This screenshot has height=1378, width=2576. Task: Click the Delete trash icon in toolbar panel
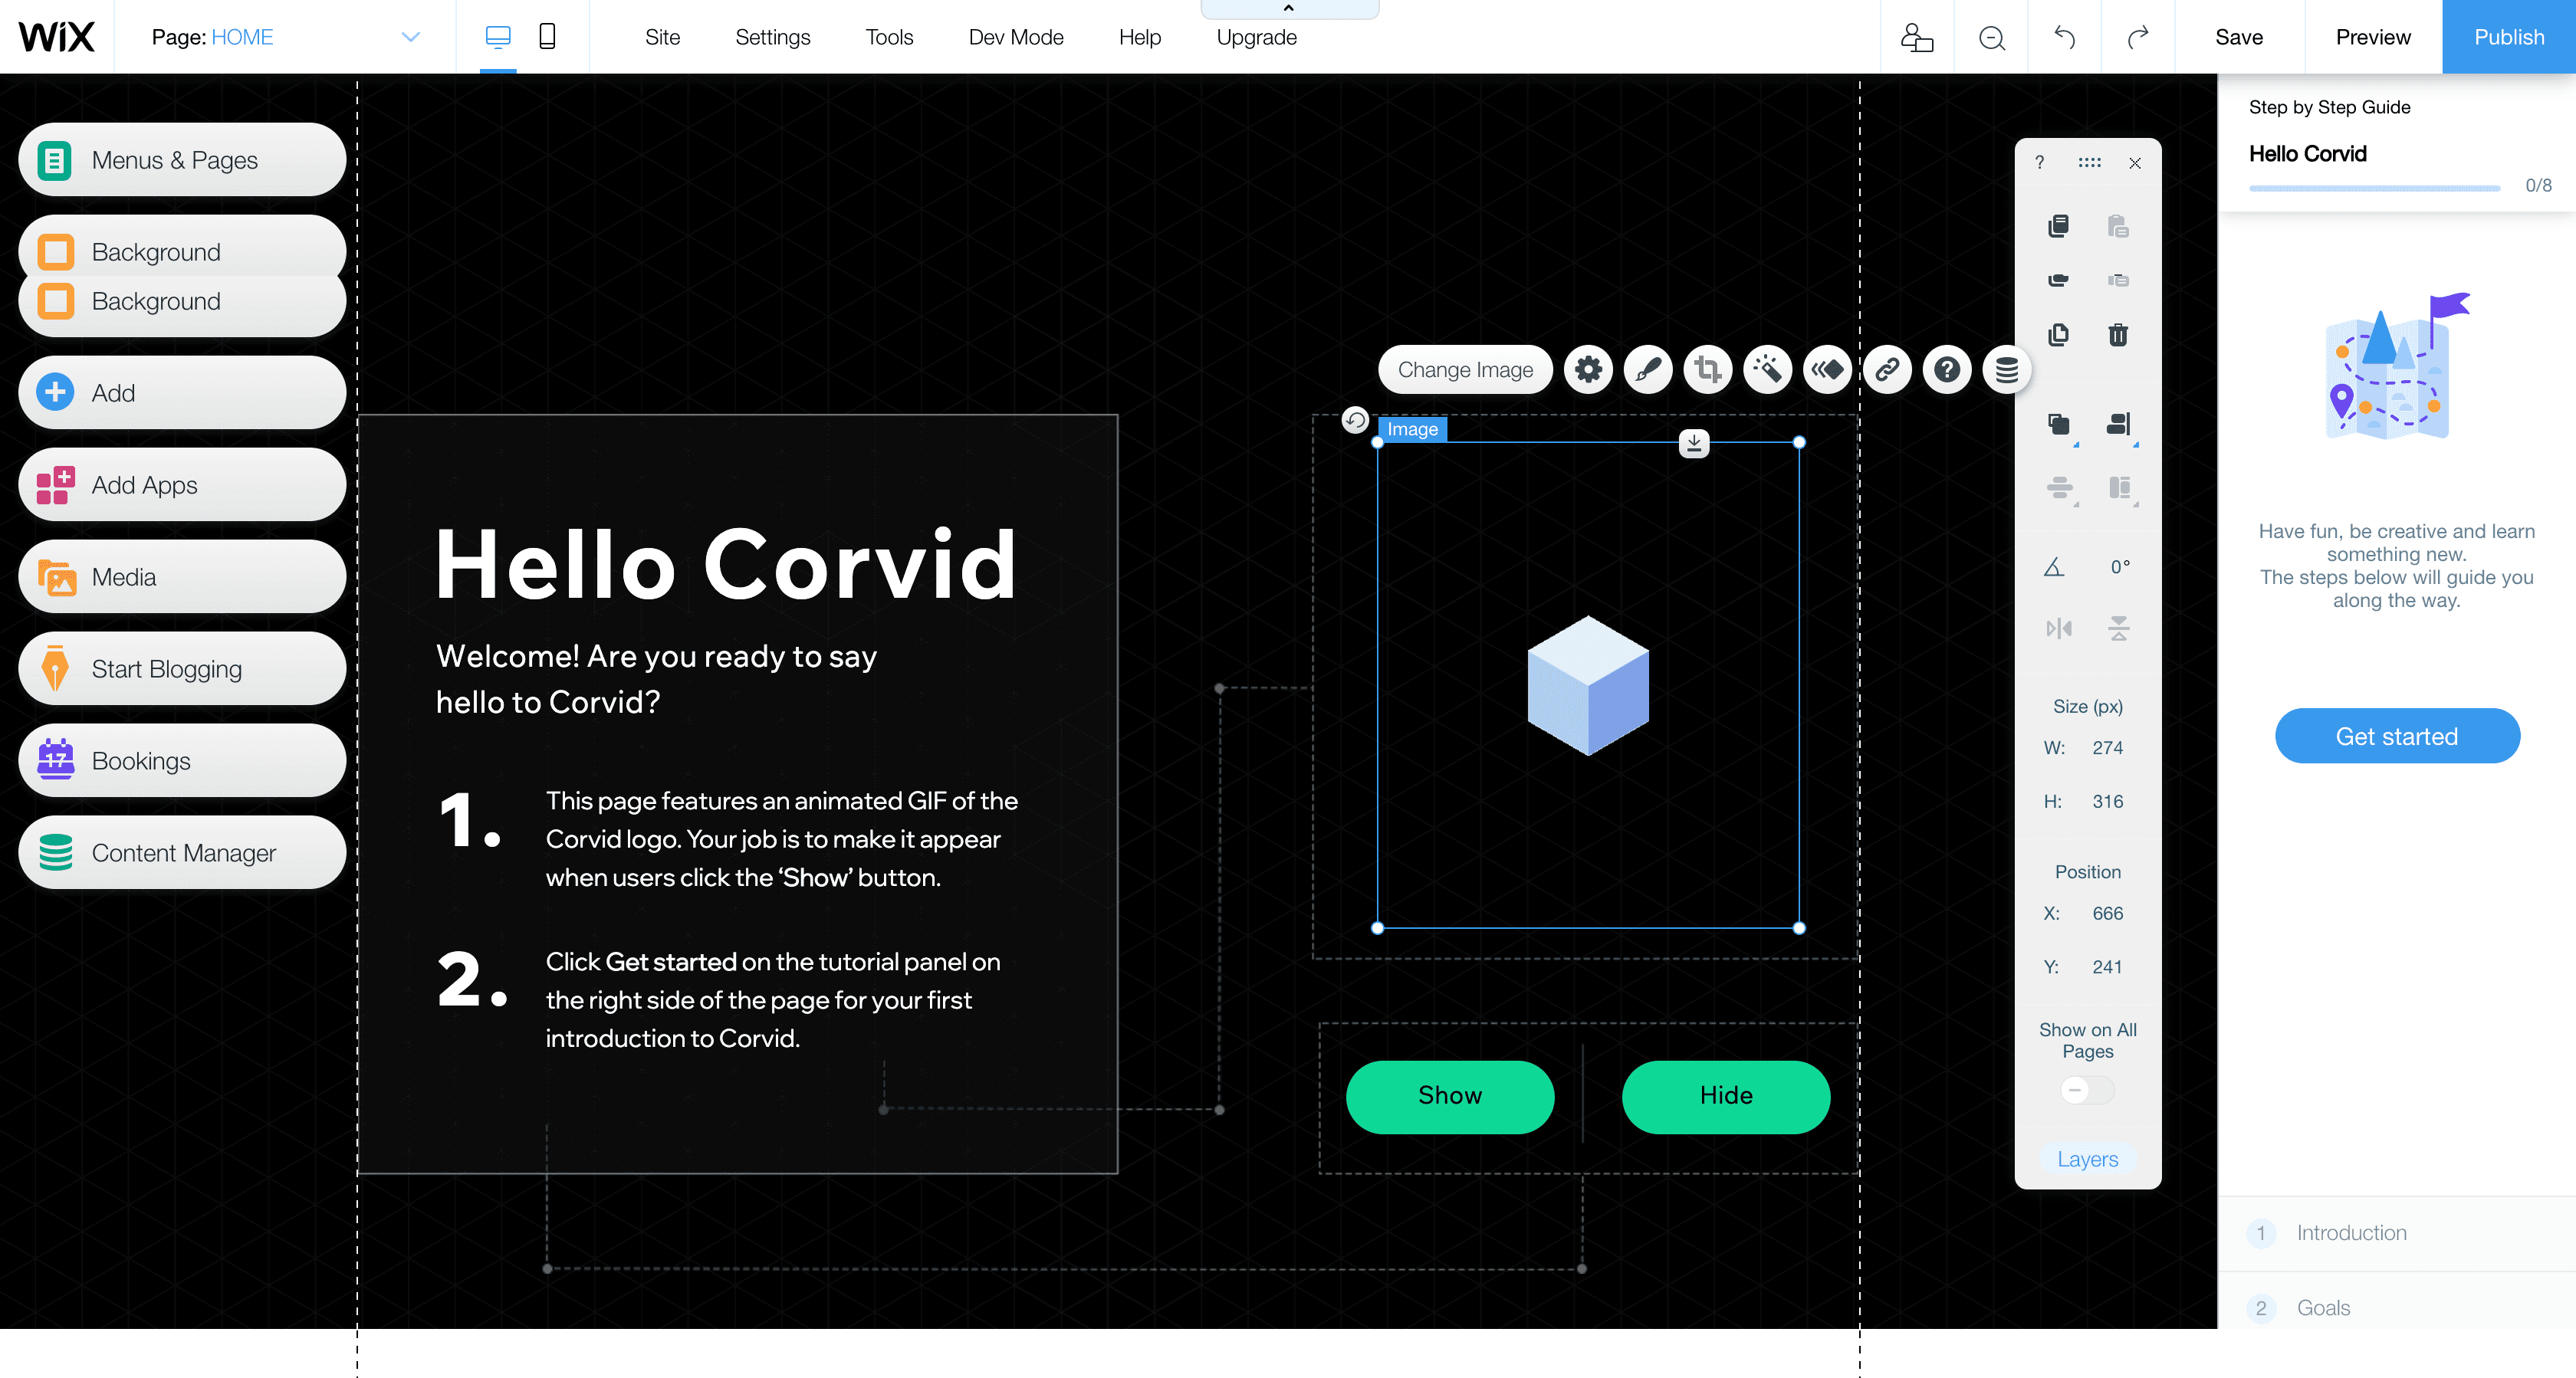pos(2118,334)
